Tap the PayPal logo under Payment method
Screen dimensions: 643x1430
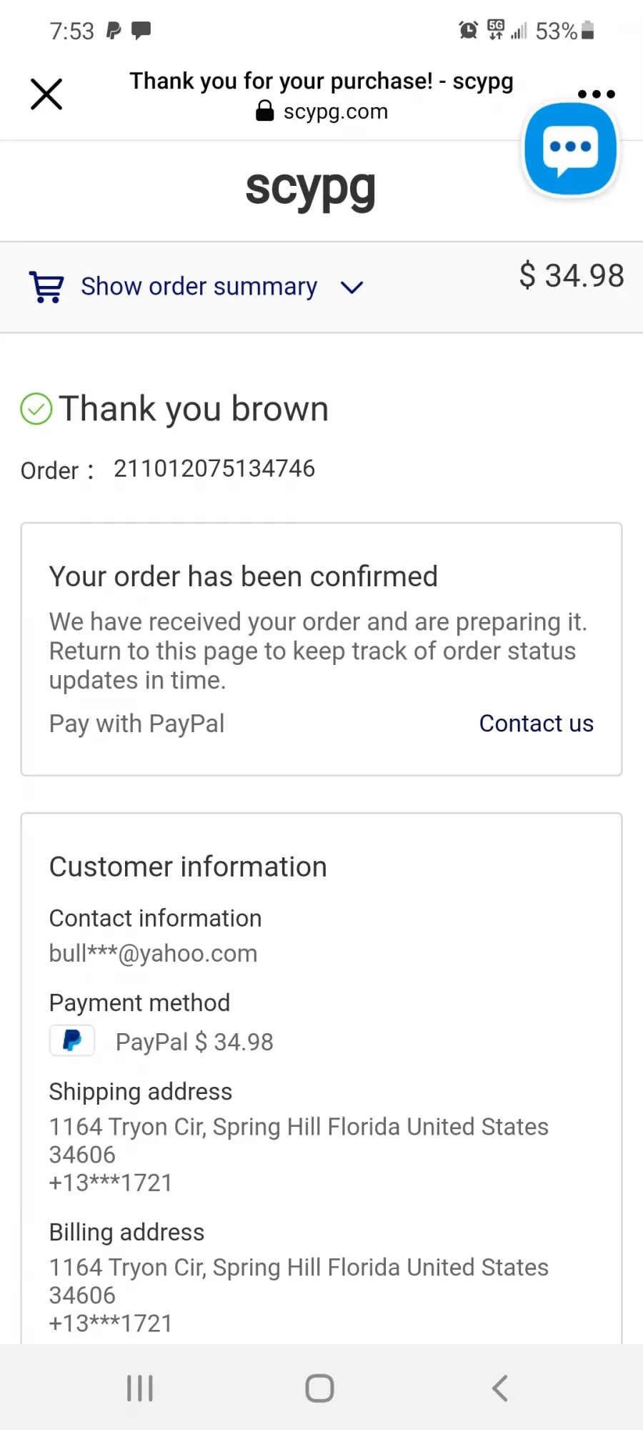point(71,1040)
